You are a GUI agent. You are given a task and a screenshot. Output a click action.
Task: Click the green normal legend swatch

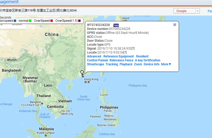point(30,21)
